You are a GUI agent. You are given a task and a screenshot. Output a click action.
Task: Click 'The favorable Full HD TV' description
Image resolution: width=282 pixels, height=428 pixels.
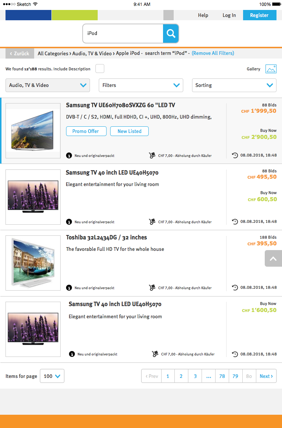(115, 249)
